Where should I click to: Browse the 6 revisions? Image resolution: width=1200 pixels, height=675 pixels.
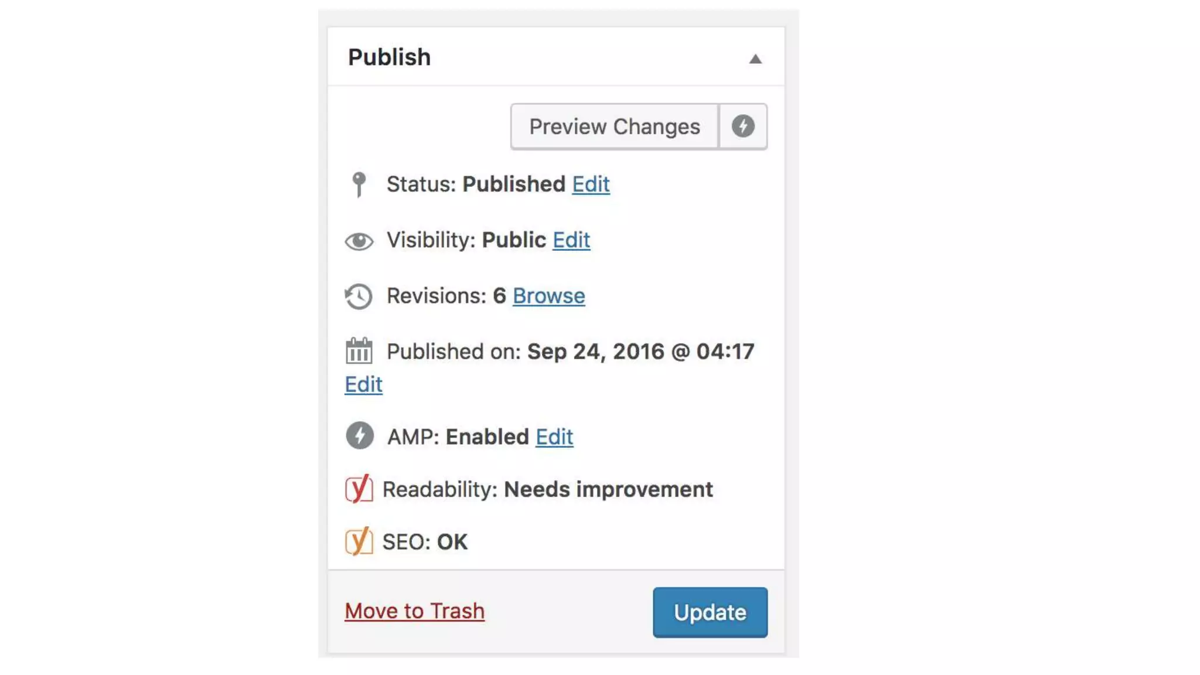[x=548, y=296]
